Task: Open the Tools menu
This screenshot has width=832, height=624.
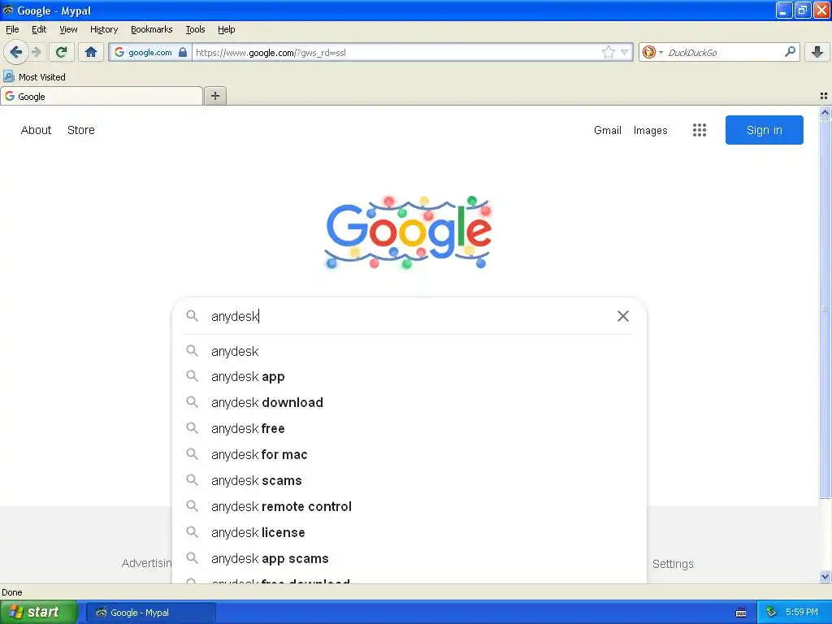Action: [195, 29]
